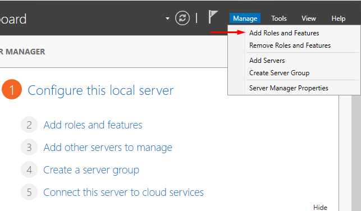Choose Remove Roles and Features
The width and height of the screenshot is (361, 211).
(x=290, y=45)
